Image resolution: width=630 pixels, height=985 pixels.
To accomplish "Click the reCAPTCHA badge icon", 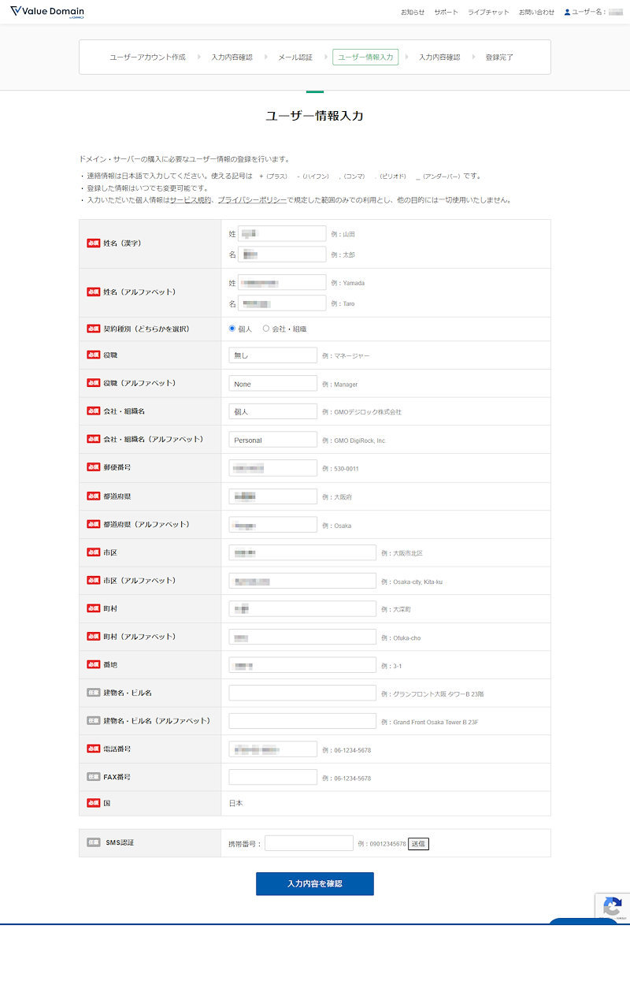I will tap(613, 907).
